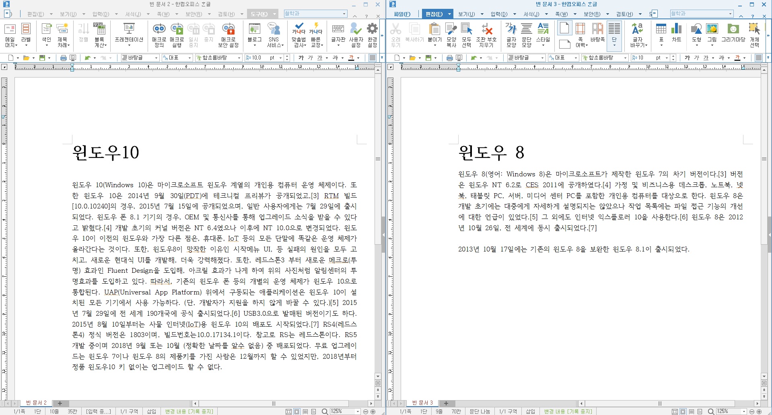Insert a 차트 chart
The image size is (772, 415).
677,33
